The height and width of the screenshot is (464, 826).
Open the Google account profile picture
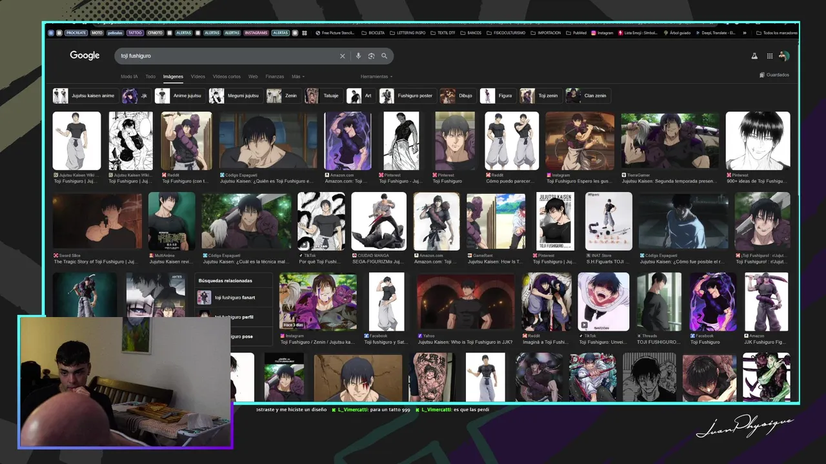(784, 56)
